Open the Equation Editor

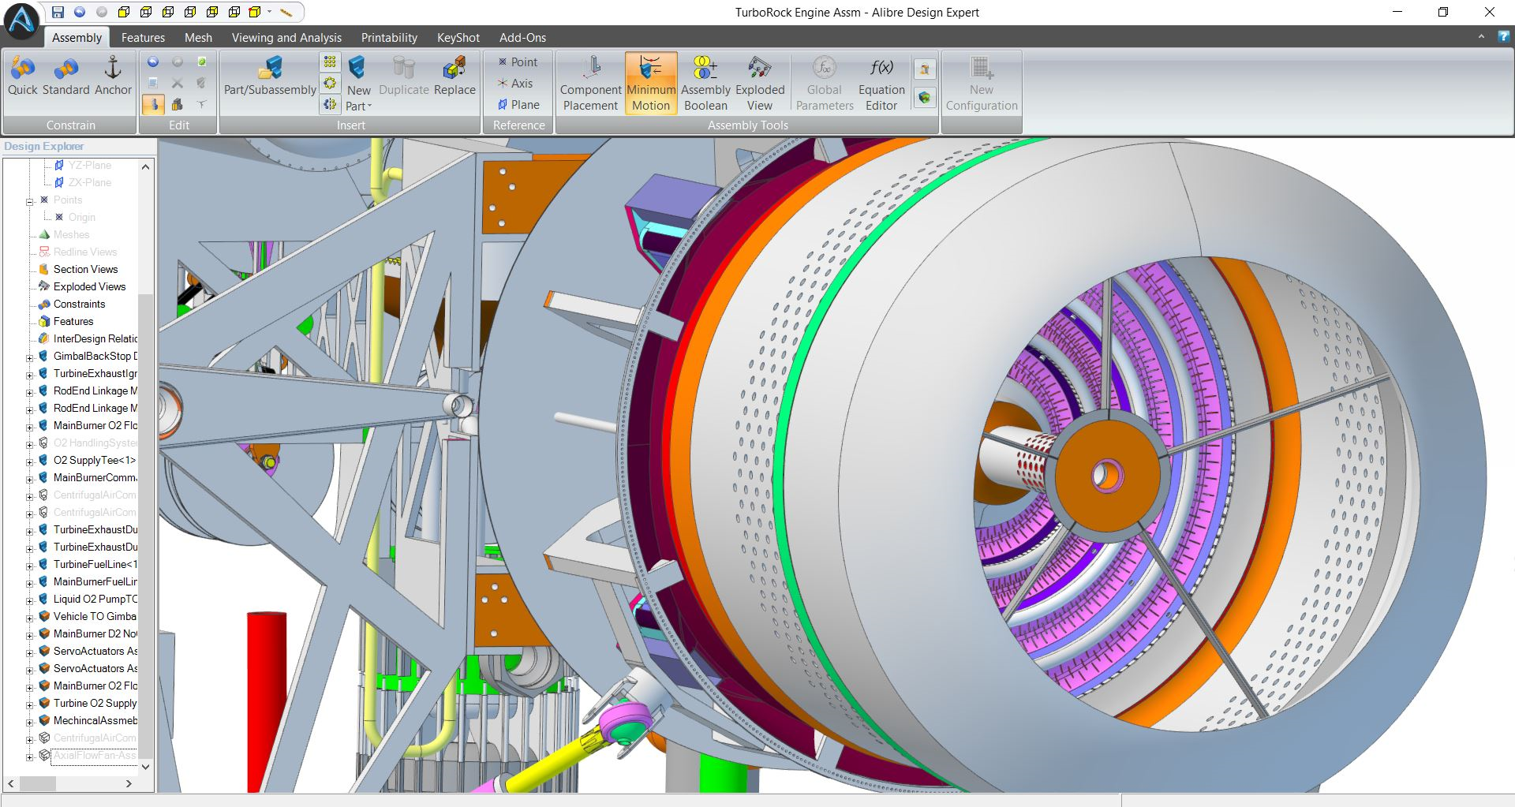pos(881,84)
